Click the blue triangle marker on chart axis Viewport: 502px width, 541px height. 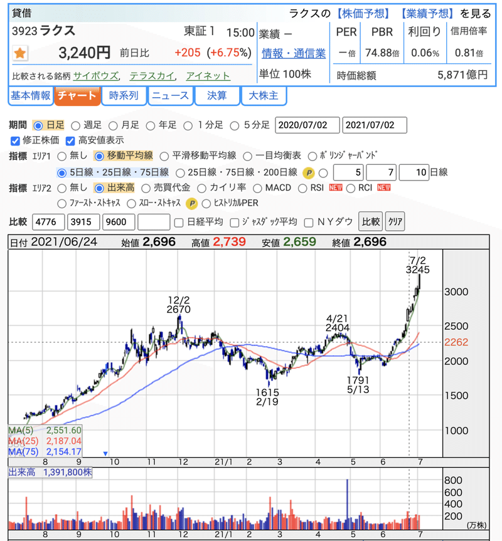pyautogui.click(x=105, y=453)
